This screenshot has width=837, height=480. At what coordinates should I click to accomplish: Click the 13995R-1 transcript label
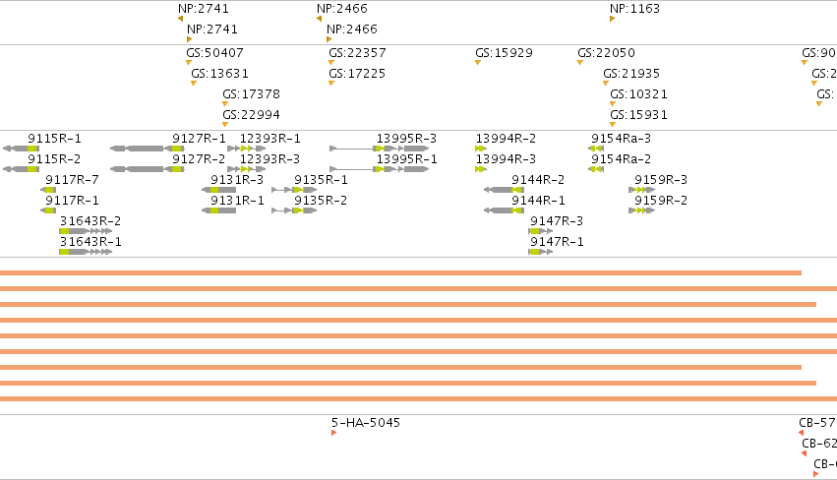(x=407, y=159)
